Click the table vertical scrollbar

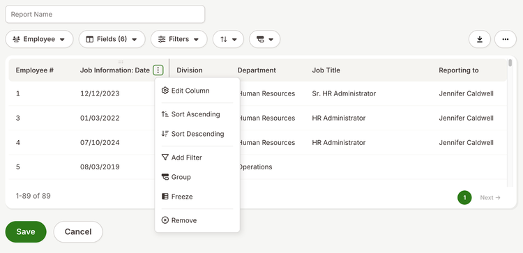click(510, 63)
